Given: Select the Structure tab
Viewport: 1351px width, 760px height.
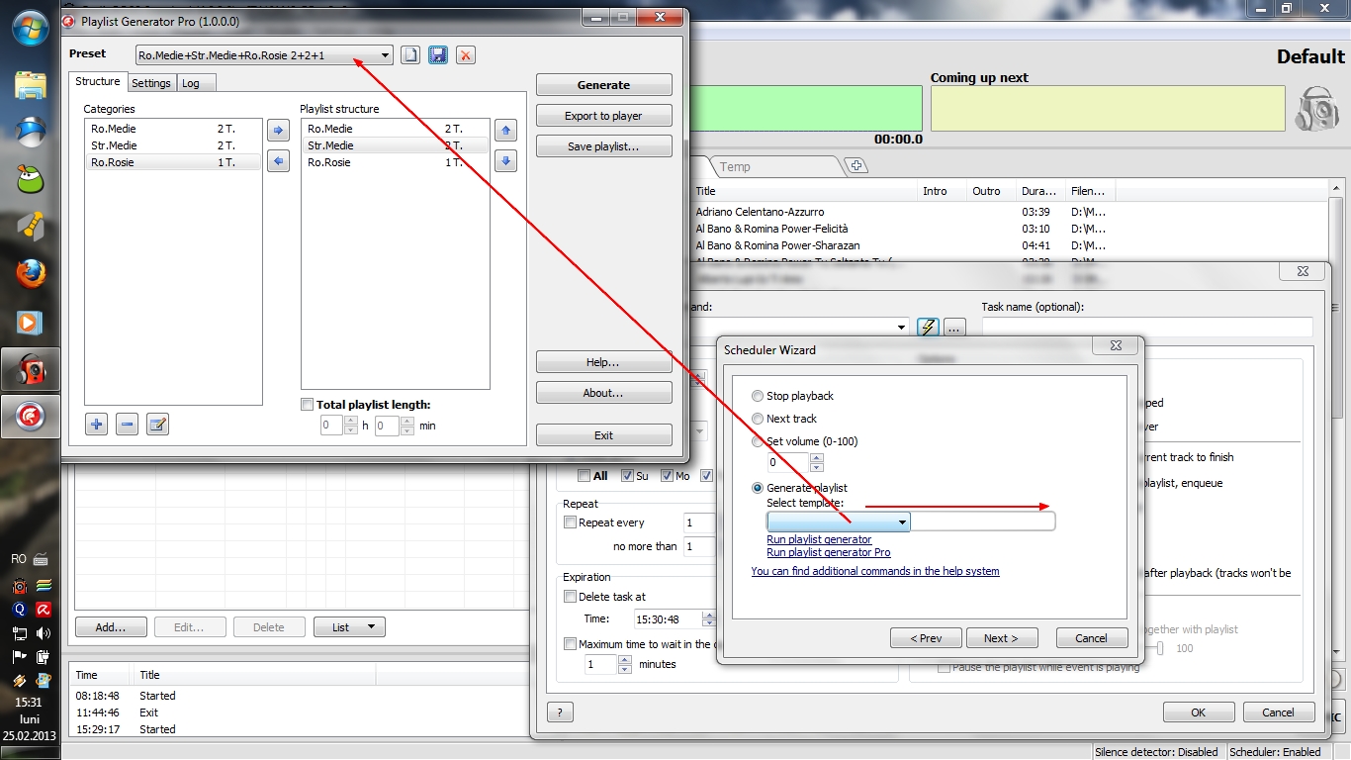Looking at the screenshot, I should (98, 81).
